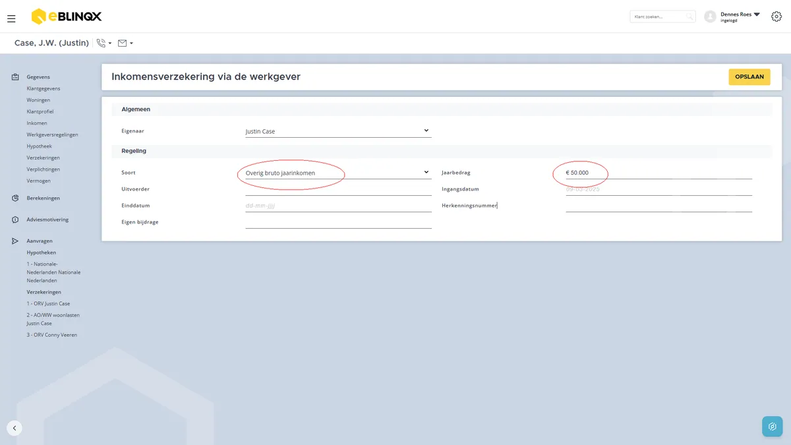Open Verzekeringen under Gegevens
This screenshot has height=445, width=791.
tap(44, 158)
